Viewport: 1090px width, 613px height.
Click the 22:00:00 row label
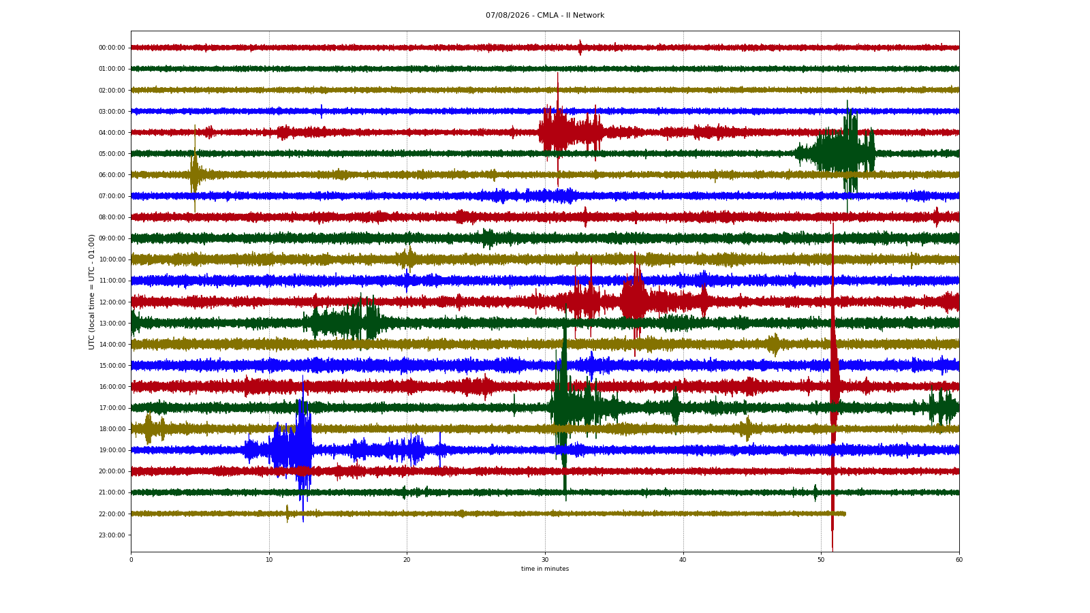pyautogui.click(x=112, y=514)
